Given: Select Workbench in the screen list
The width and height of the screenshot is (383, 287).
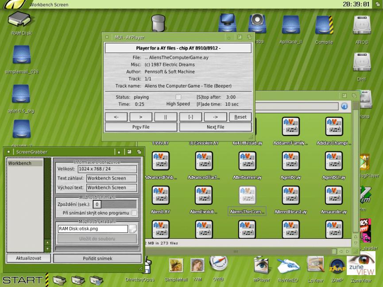Looking at the screenshot, I should (x=25, y=164).
